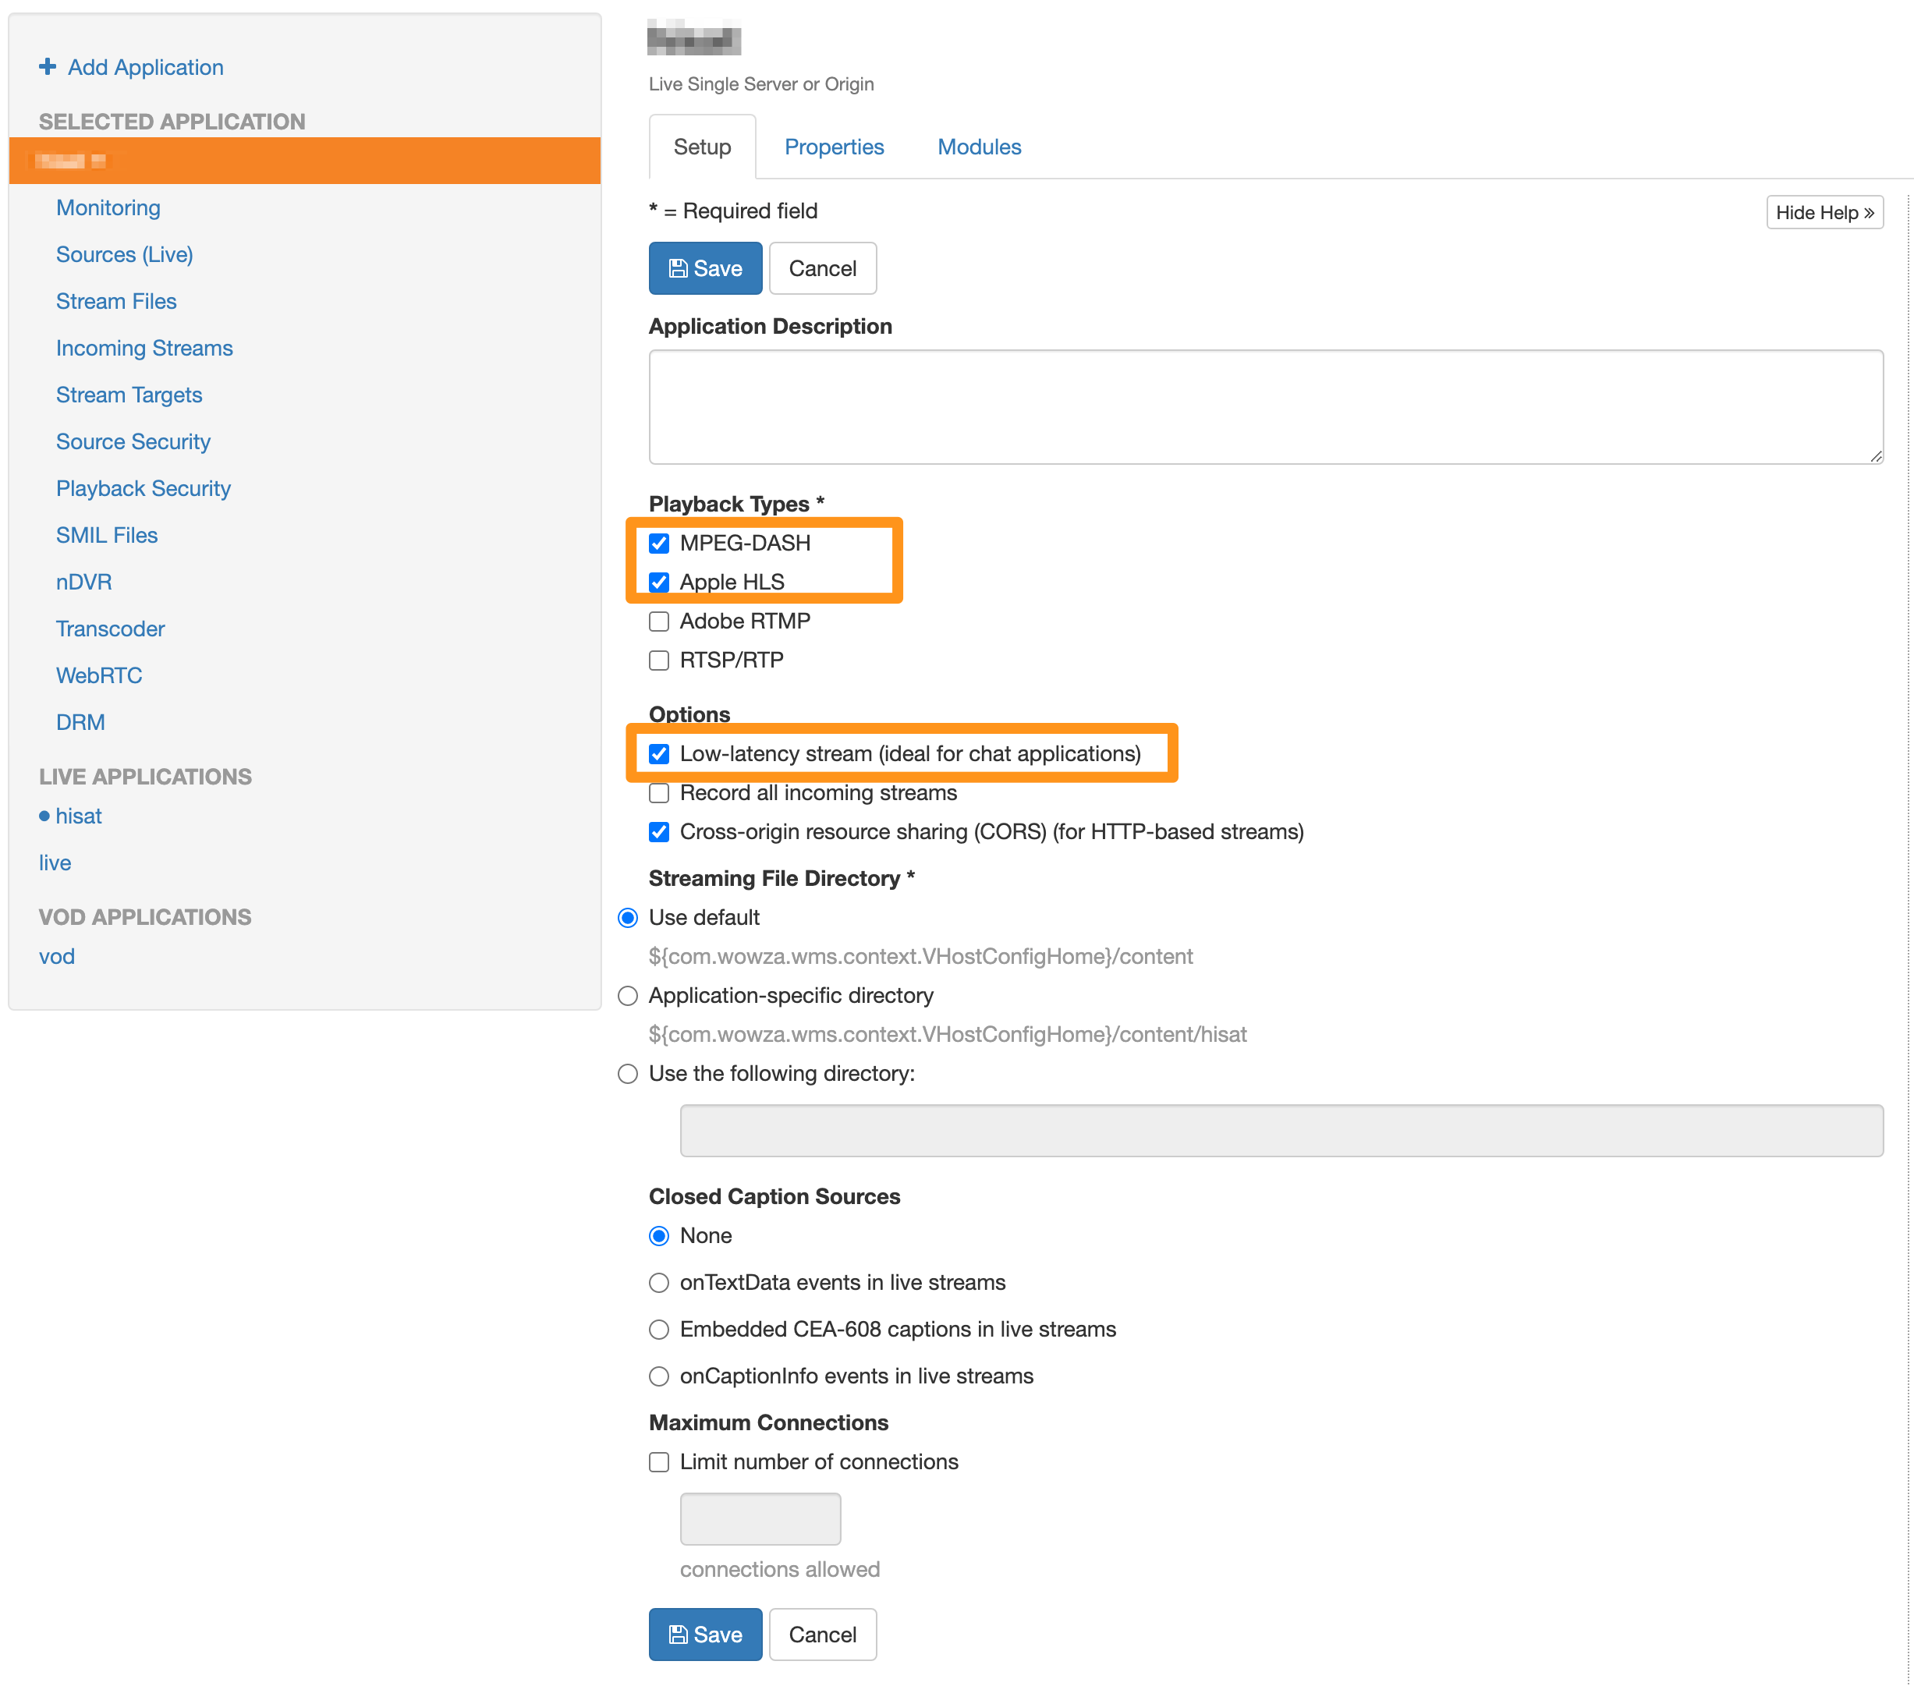The width and height of the screenshot is (1914, 1686).
Task: Toggle Low-latency stream option
Action: click(659, 753)
